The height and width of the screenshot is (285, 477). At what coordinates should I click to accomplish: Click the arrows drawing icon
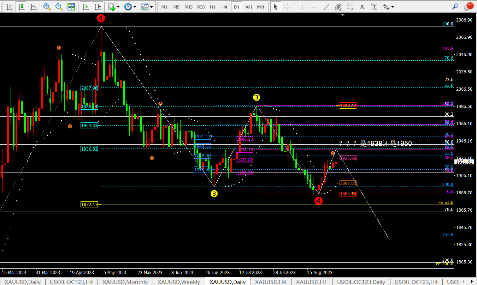pos(386,7)
